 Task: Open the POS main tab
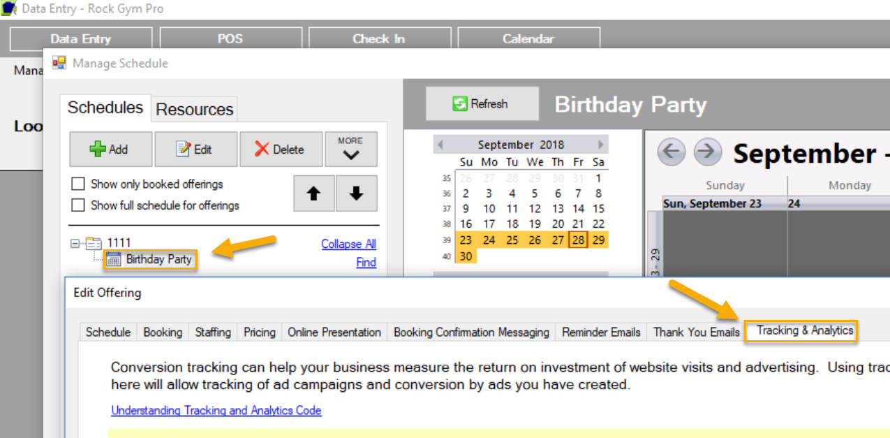230,39
